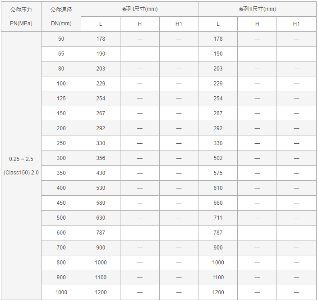Select the DN 250 cell
The height and width of the screenshot is (301, 318).
tap(61, 143)
